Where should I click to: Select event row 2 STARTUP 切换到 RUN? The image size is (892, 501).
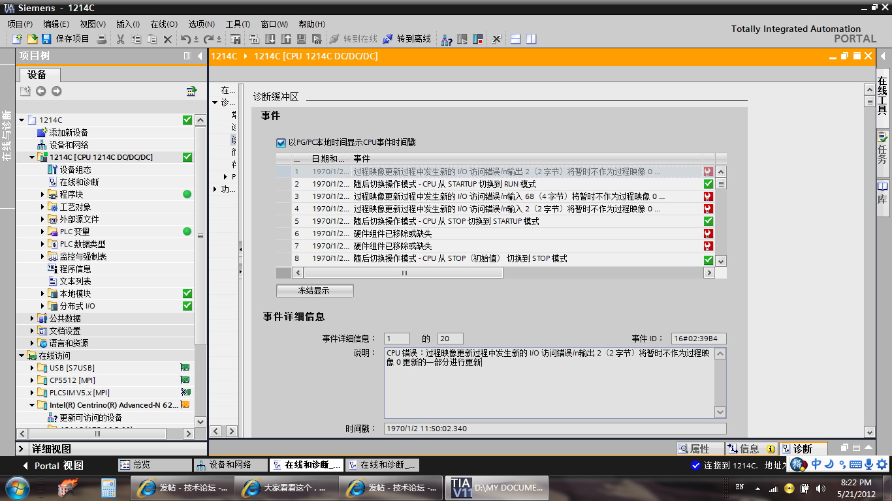pyautogui.click(x=495, y=184)
